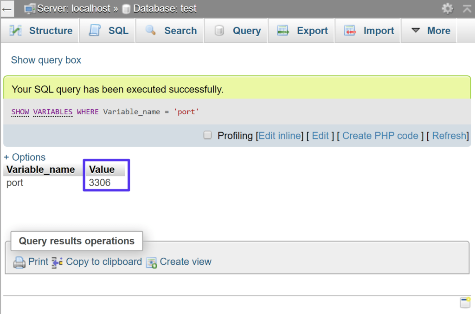Select the SQL tab icon
Screen dimensions: 475x314
coord(95,30)
